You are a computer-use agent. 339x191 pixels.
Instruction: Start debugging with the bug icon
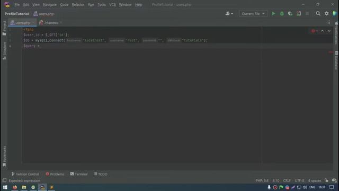[x=282, y=14]
